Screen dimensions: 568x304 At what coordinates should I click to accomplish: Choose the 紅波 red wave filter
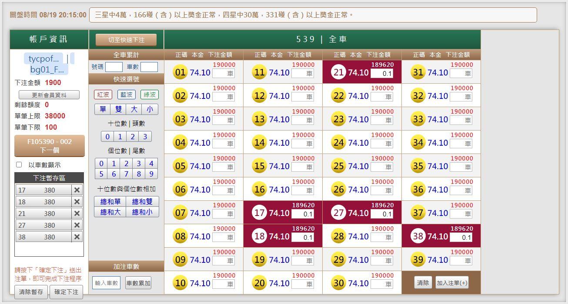pos(103,95)
